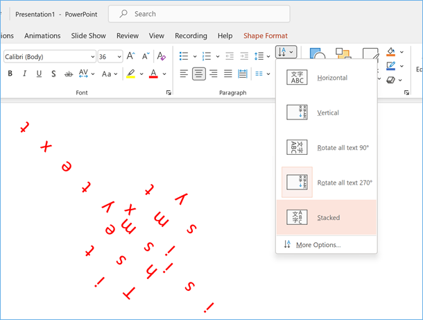Screen dimensions: 423x320
Task: Toggle underline formatting
Action: [x=39, y=74]
